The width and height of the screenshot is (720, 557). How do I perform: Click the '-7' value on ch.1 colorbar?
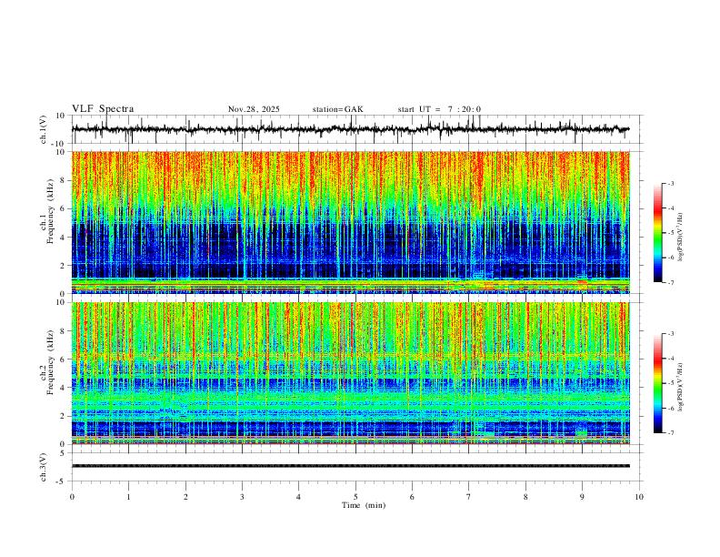(x=670, y=282)
